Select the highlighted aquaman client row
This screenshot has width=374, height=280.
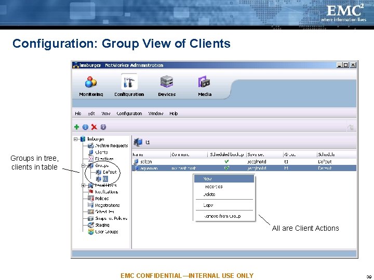pyautogui.click(x=244, y=168)
